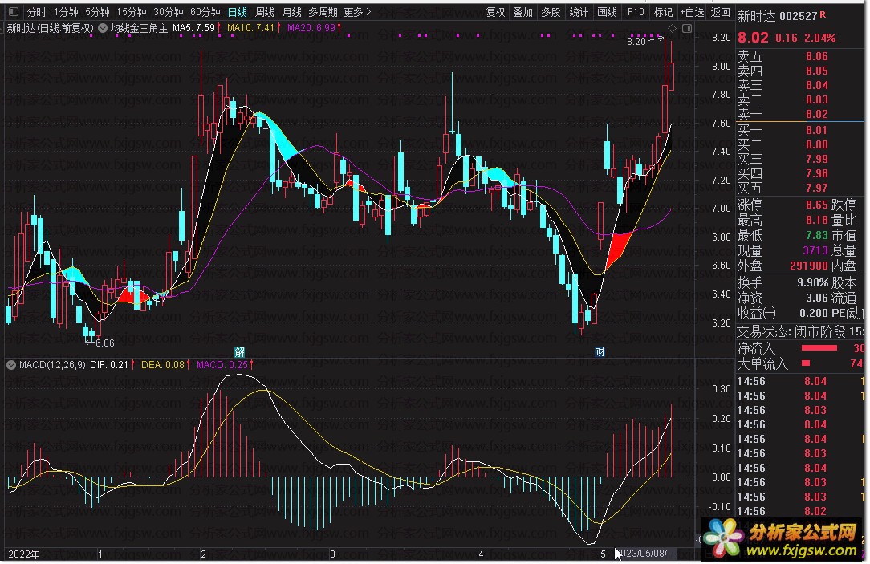Image resolution: width=870 pixels, height=564 pixels.
Task: Click the 净流入 red bar
Action: point(819,348)
